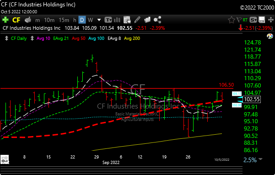Switch to the 10m timeframe
The width and height of the screenshot is (275, 175).
coord(49,20)
